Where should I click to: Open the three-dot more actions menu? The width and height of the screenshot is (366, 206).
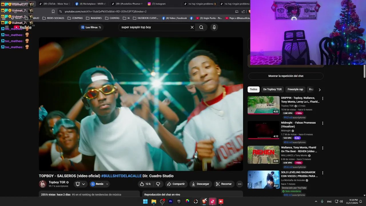coord(240,184)
